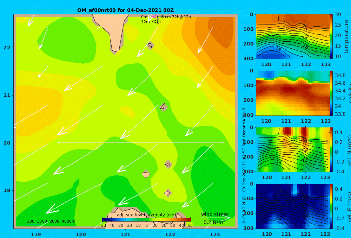This screenshot has height=238, width=351.
Task: Click latitude label 19 on main map
Action: click(x=7, y=190)
